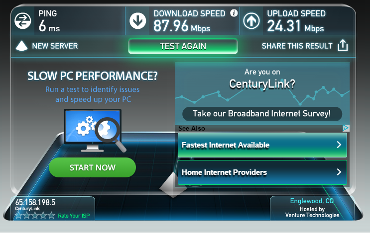This screenshot has width=370, height=233.
Task: Open the Rate Your ISP link
Action: [x=74, y=216]
